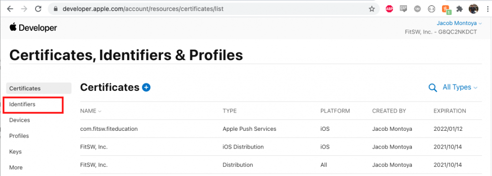This screenshot has height=176, width=492.
Task: Expand the All Types filter dropdown
Action: [460, 88]
